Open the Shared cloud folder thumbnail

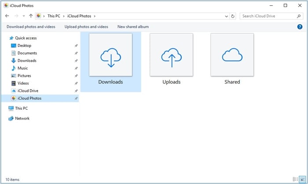pyautogui.click(x=232, y=54)
